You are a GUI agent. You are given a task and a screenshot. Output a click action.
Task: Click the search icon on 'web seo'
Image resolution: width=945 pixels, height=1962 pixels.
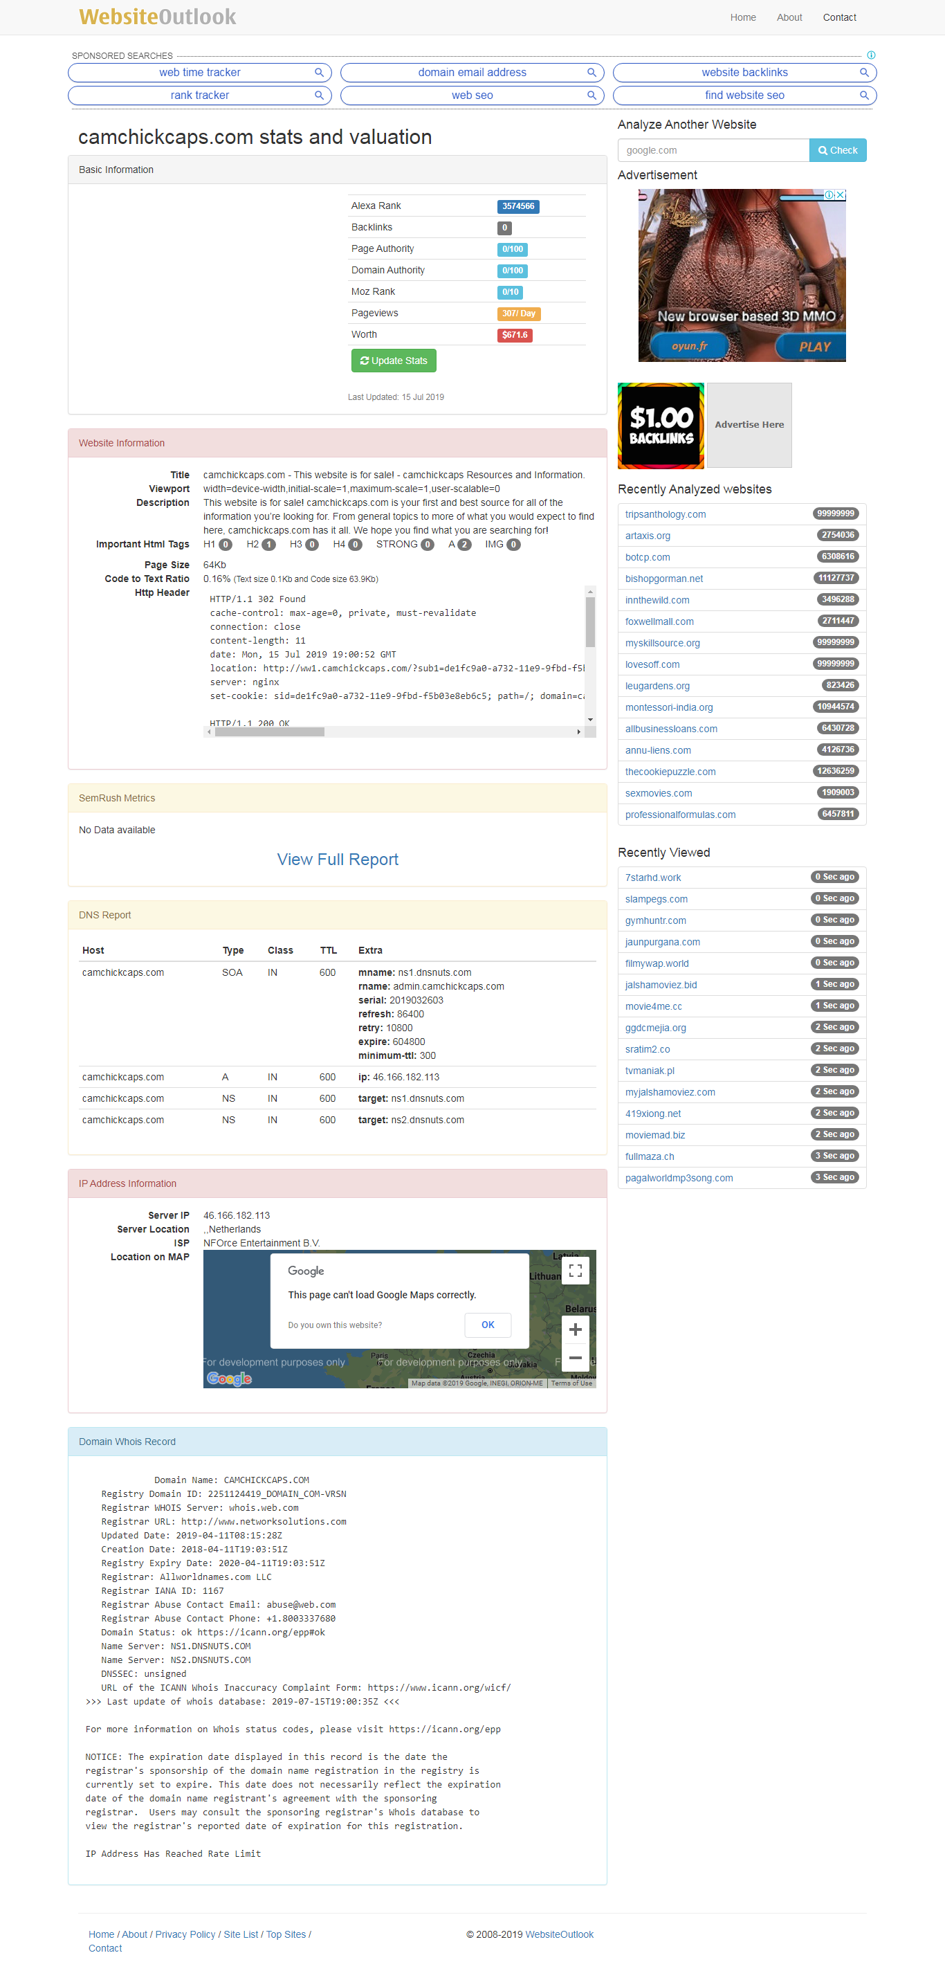point(591,96)
